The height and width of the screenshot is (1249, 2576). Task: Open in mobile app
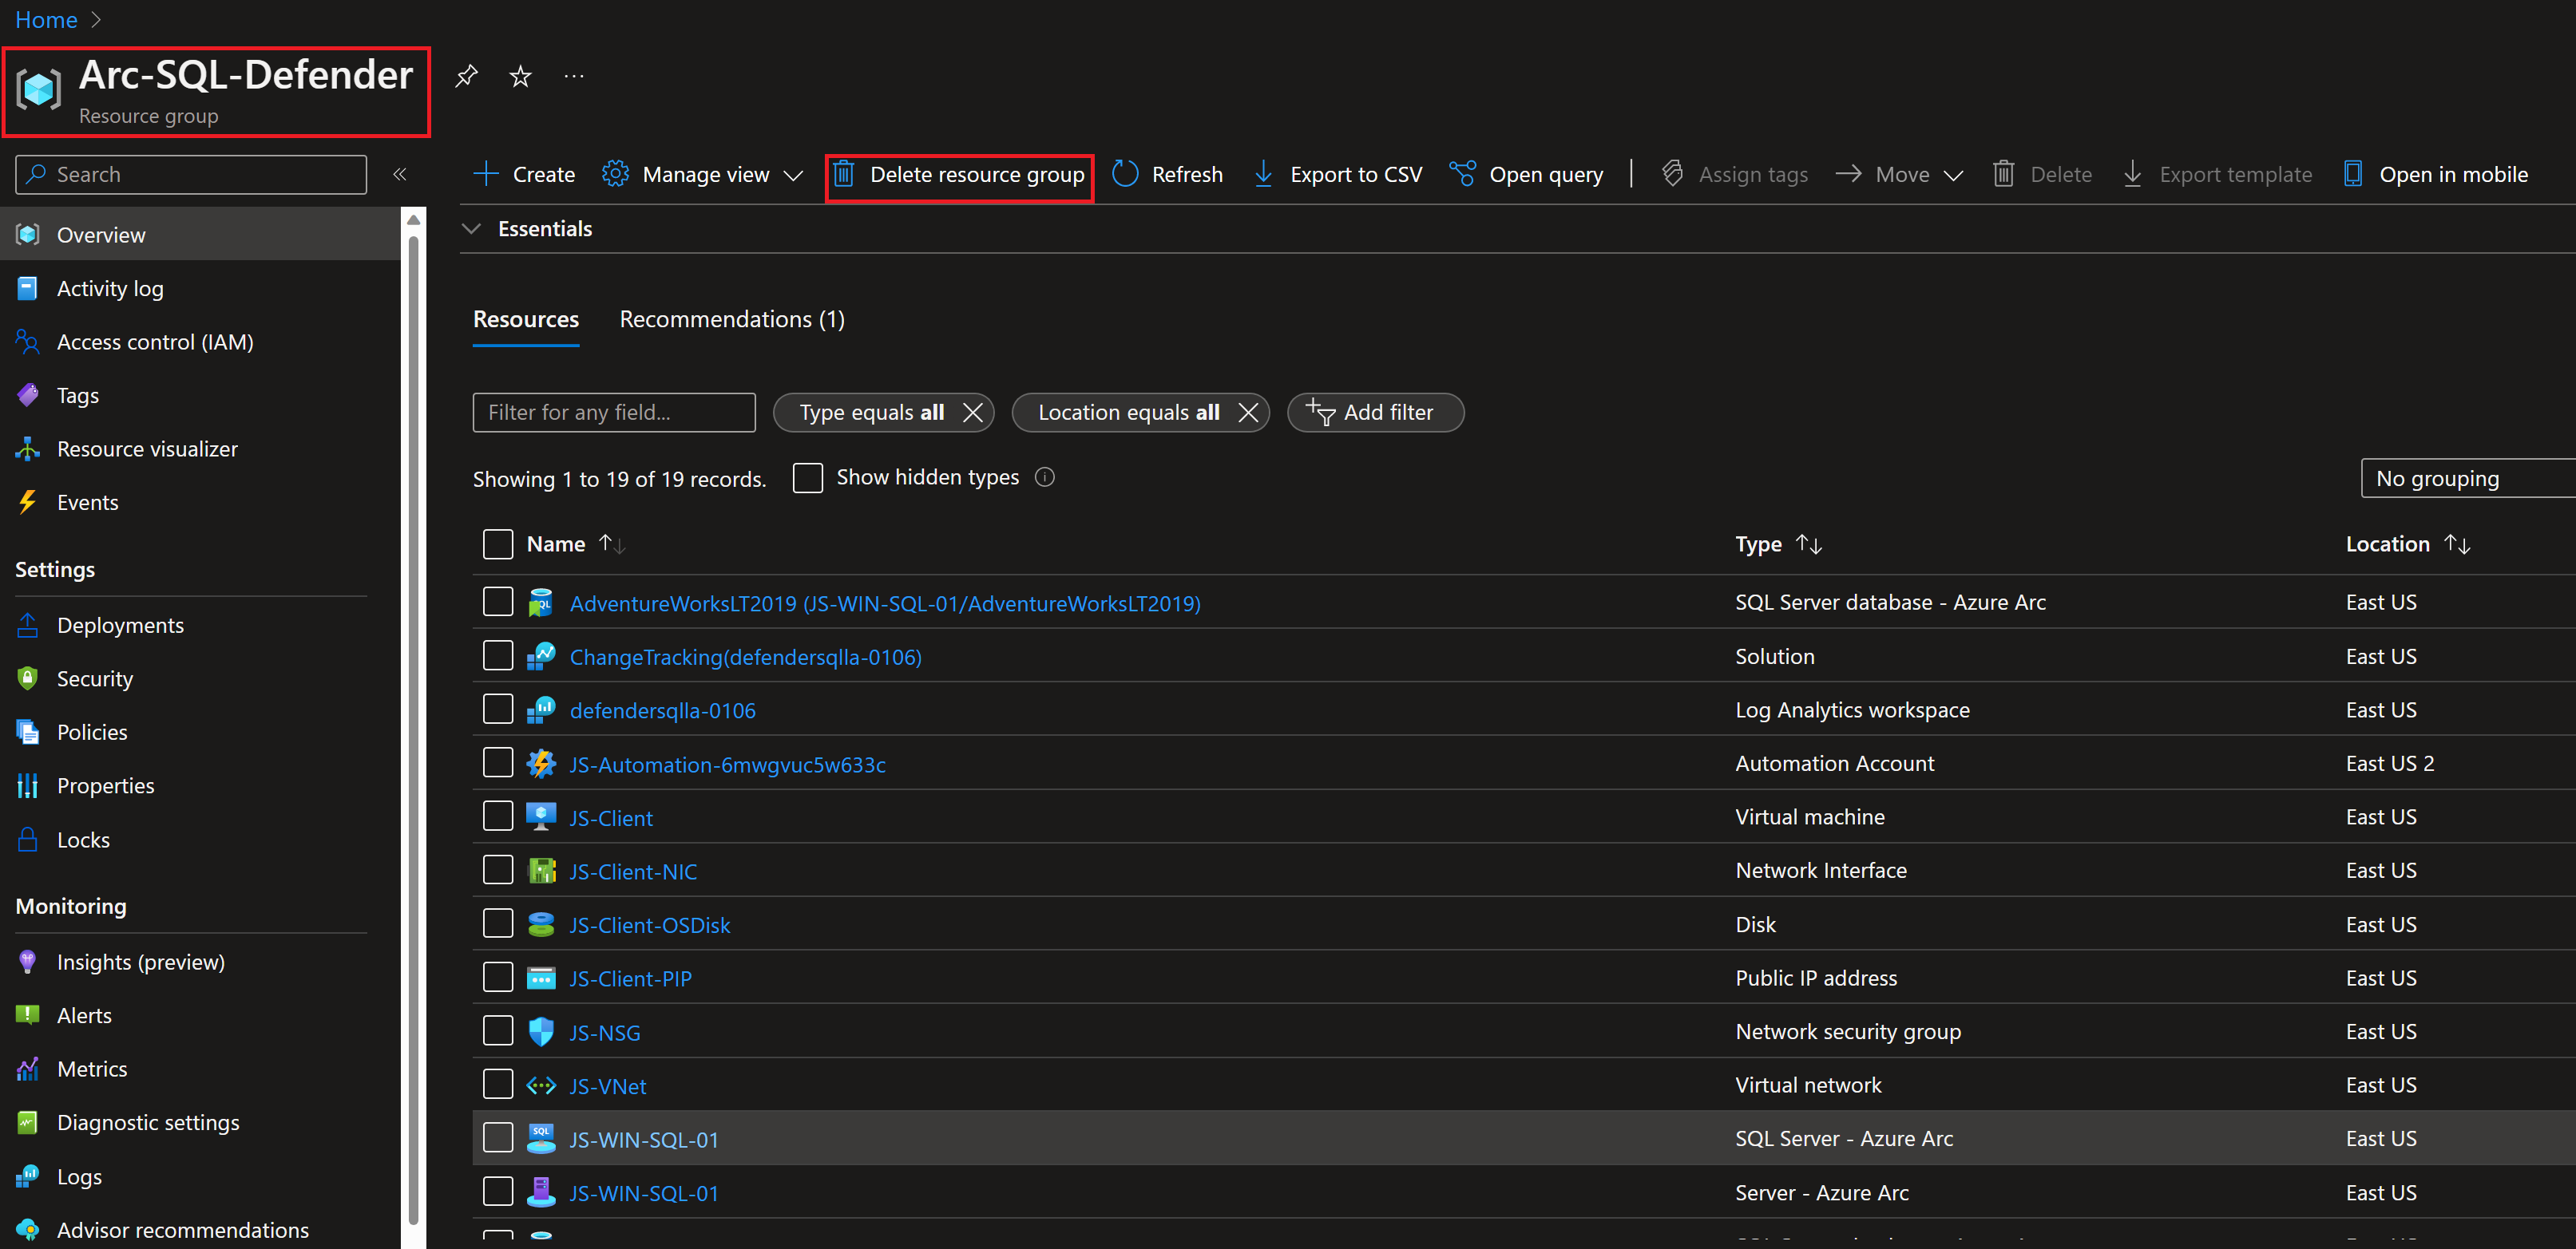pos(2436,174)
